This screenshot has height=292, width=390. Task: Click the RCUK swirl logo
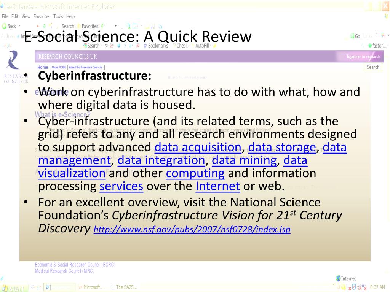13,60
